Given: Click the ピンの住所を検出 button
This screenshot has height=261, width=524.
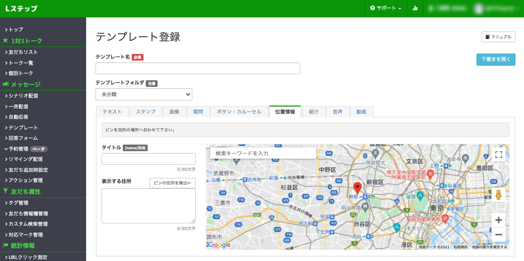Looking at the screenshot, I should pos(173,183).
